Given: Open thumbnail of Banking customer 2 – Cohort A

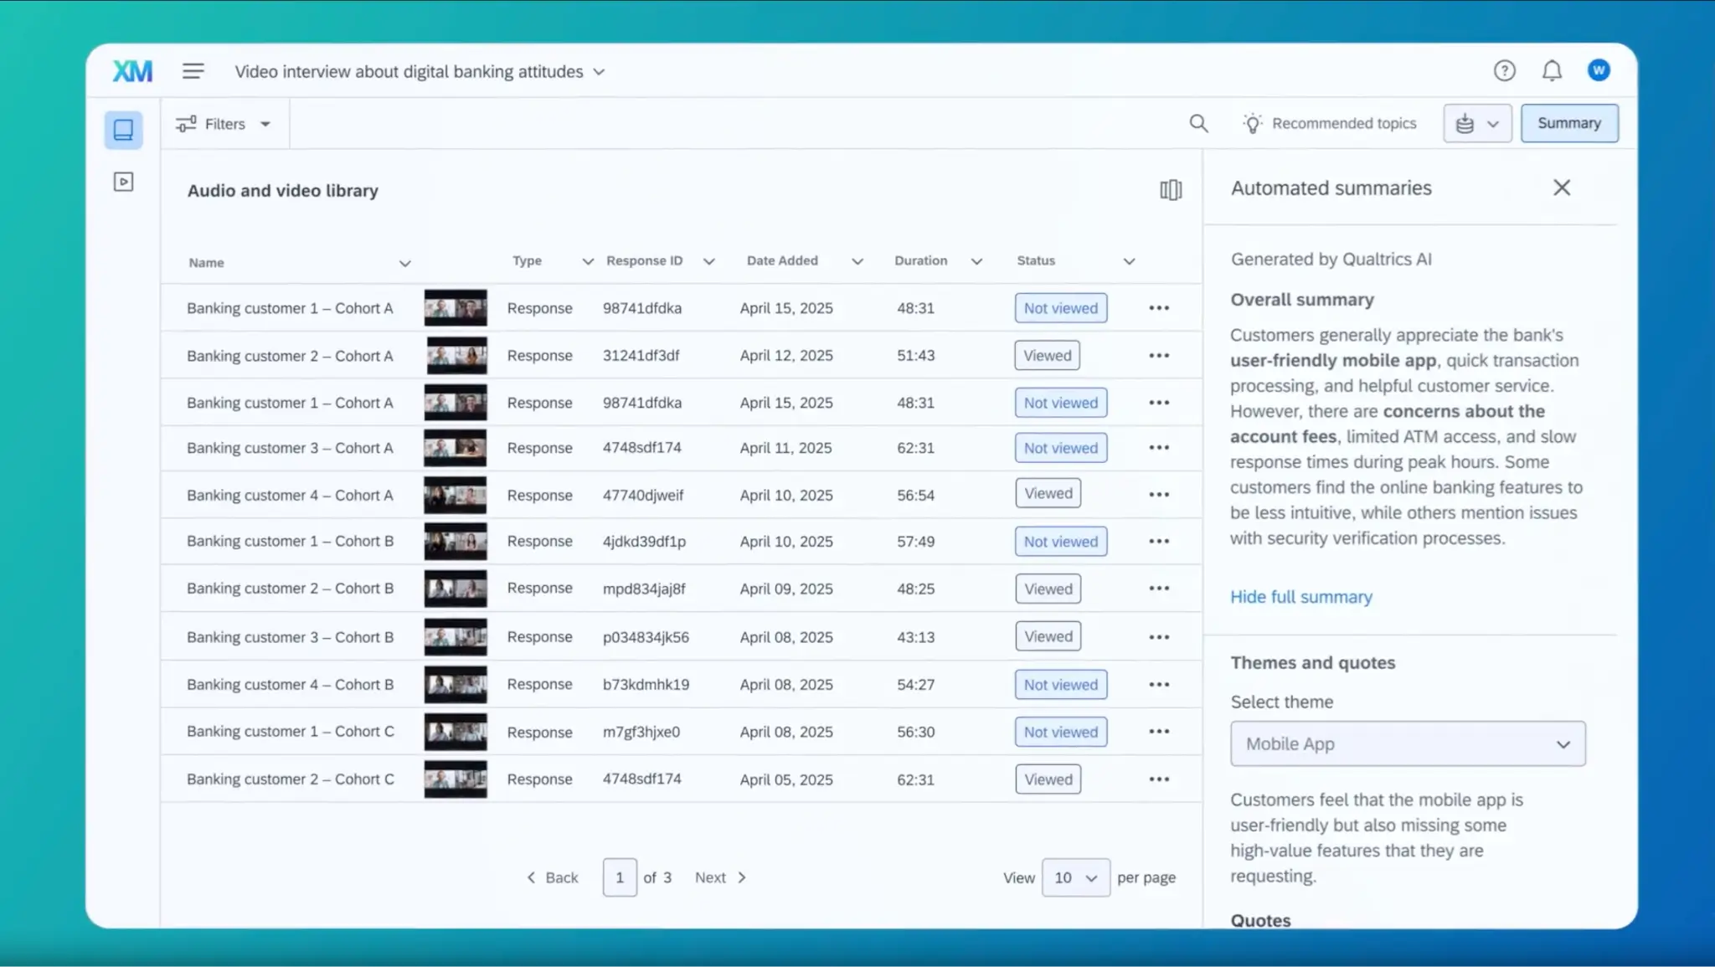Looking at the screenshot, I should tap(456, 356).
